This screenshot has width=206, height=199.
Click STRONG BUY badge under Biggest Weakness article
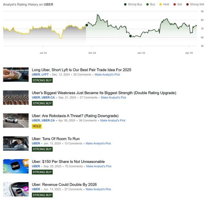pos(42,103)
